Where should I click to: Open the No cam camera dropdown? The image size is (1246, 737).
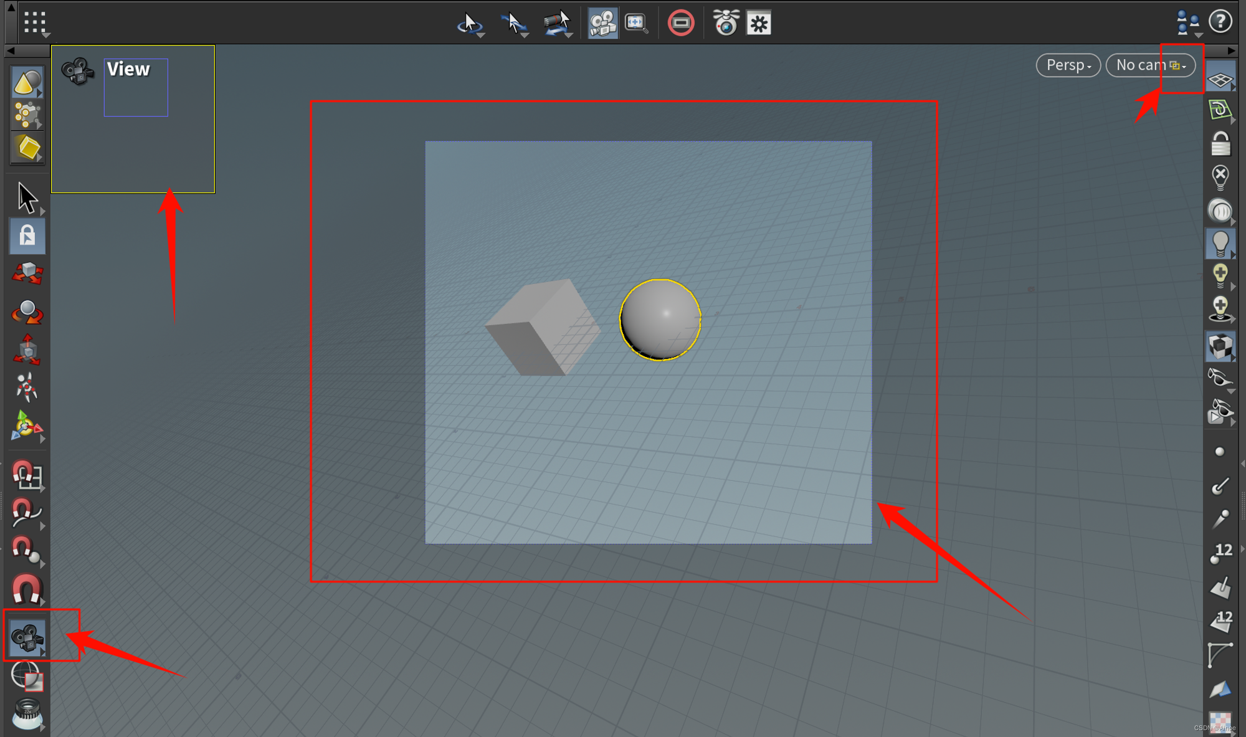(1150, 65)
